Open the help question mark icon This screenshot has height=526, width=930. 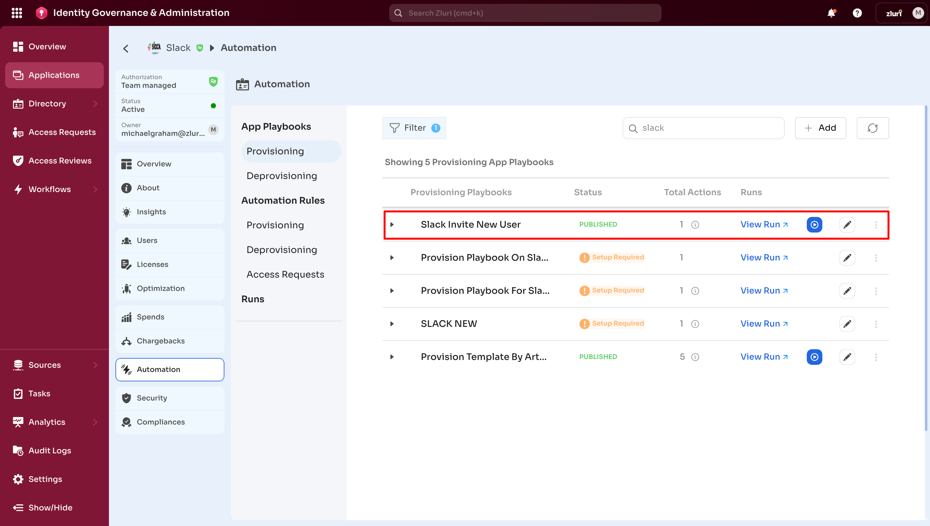point(857,13)
